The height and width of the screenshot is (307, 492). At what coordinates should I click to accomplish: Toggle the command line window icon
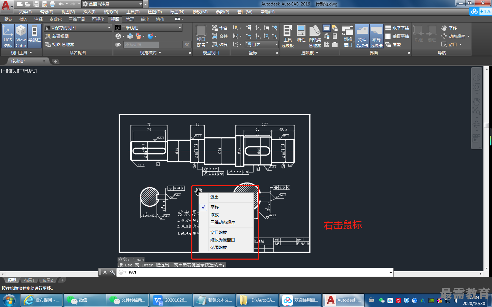tap(327, 28)
